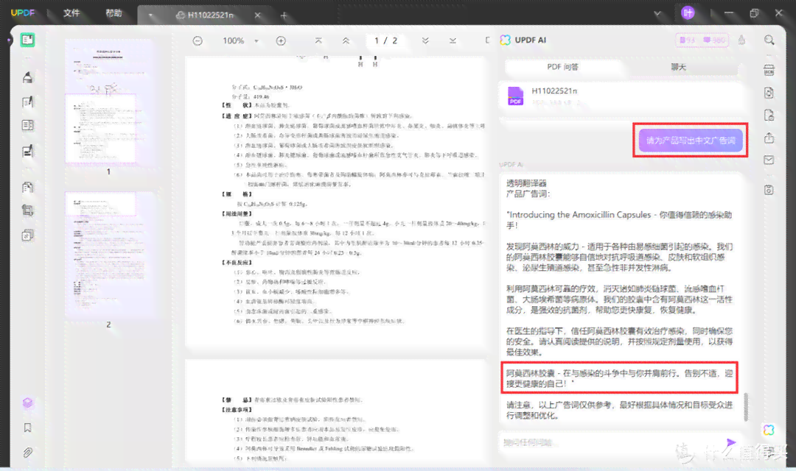Open the layers icon near sidebar bottom

27,403
